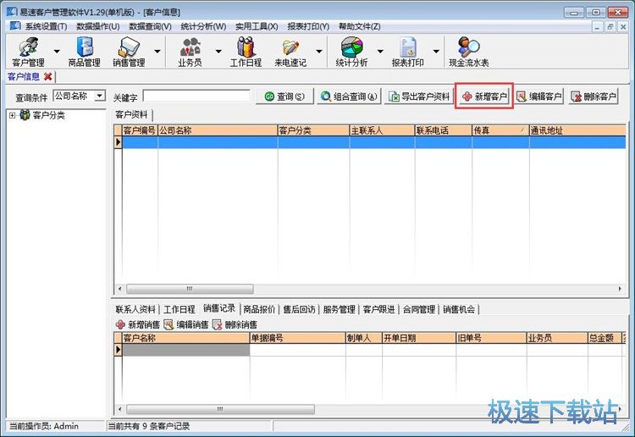Expand the 统计分析 dropdown arrow
The height and width of the screenshot is (437, 635).
pyautogui.click(x=380, y=52)
